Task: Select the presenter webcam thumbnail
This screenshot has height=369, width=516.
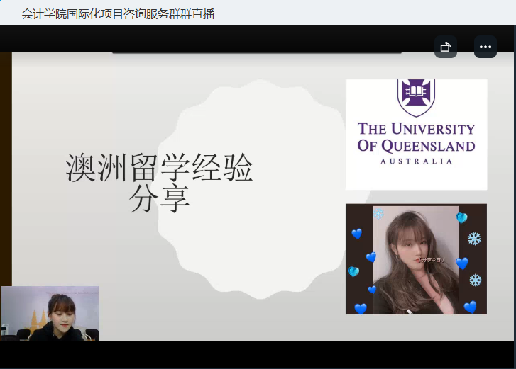Action: pos(50,314)
